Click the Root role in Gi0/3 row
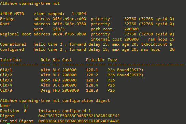The width and height of the screenshot is (186, 124). click(45, 80)
